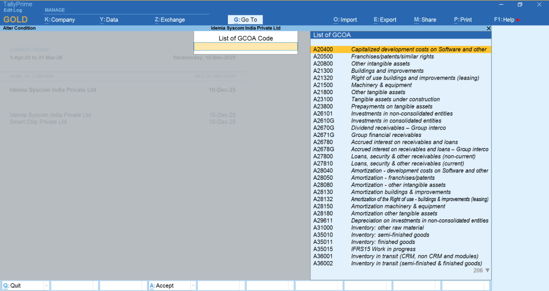Open the Exchange menu

169,20
